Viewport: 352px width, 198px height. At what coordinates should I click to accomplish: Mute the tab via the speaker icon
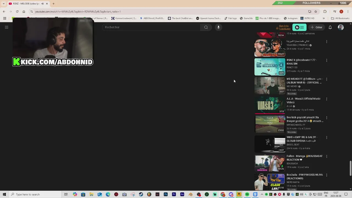point(42,4)
